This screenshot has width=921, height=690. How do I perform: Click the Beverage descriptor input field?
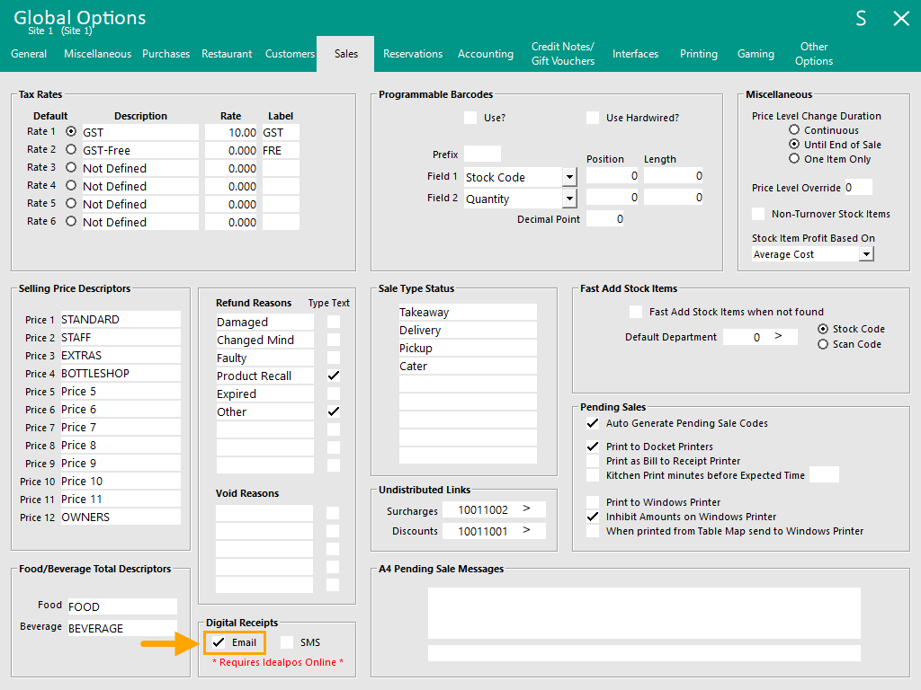(x=121, y=627)
